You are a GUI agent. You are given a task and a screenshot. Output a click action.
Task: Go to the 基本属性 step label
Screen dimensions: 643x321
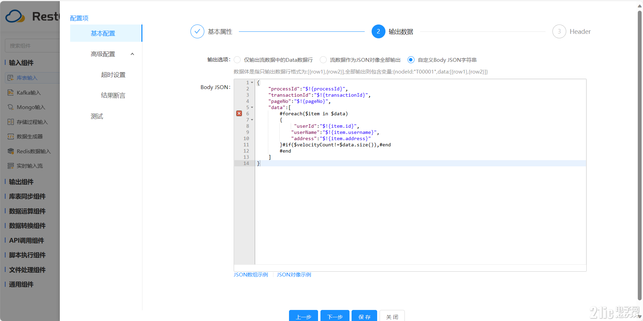(220, 31)
